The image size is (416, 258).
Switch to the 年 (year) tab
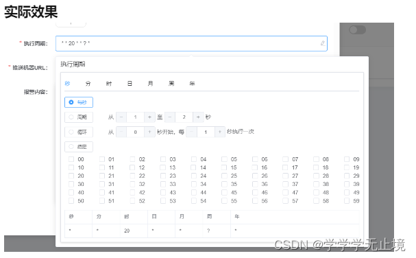tap(192, 84)
